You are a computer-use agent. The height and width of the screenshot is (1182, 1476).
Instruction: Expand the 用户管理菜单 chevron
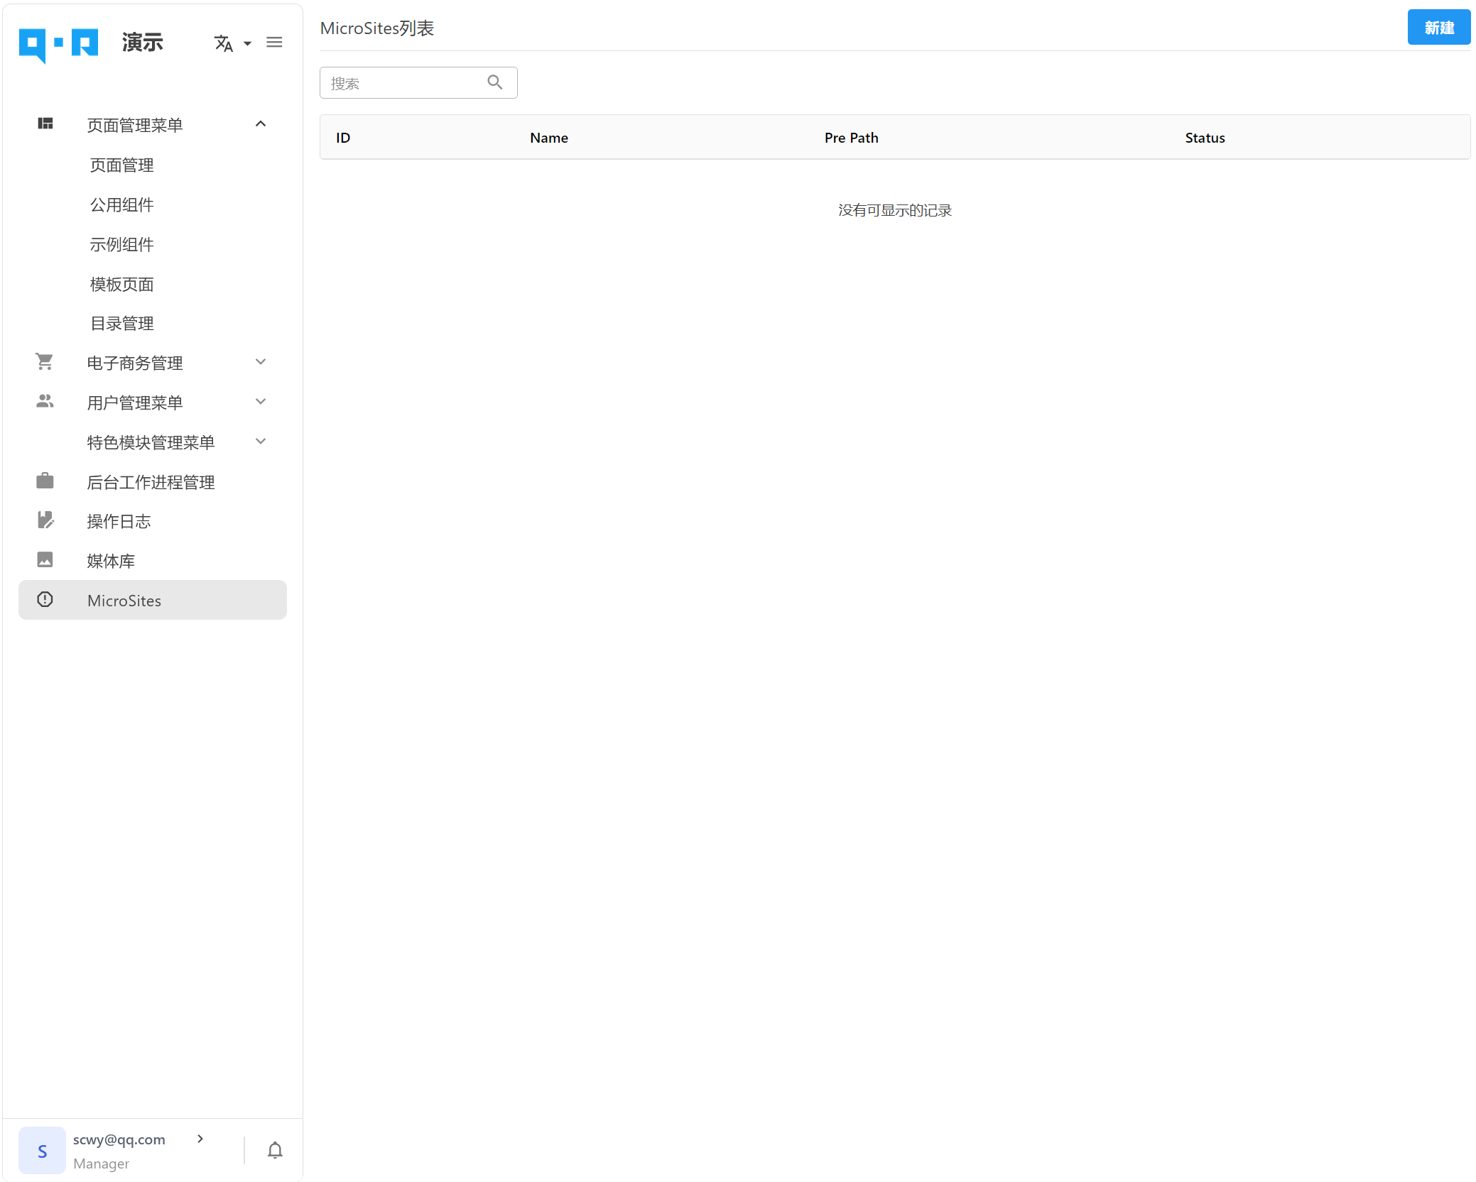261,402
